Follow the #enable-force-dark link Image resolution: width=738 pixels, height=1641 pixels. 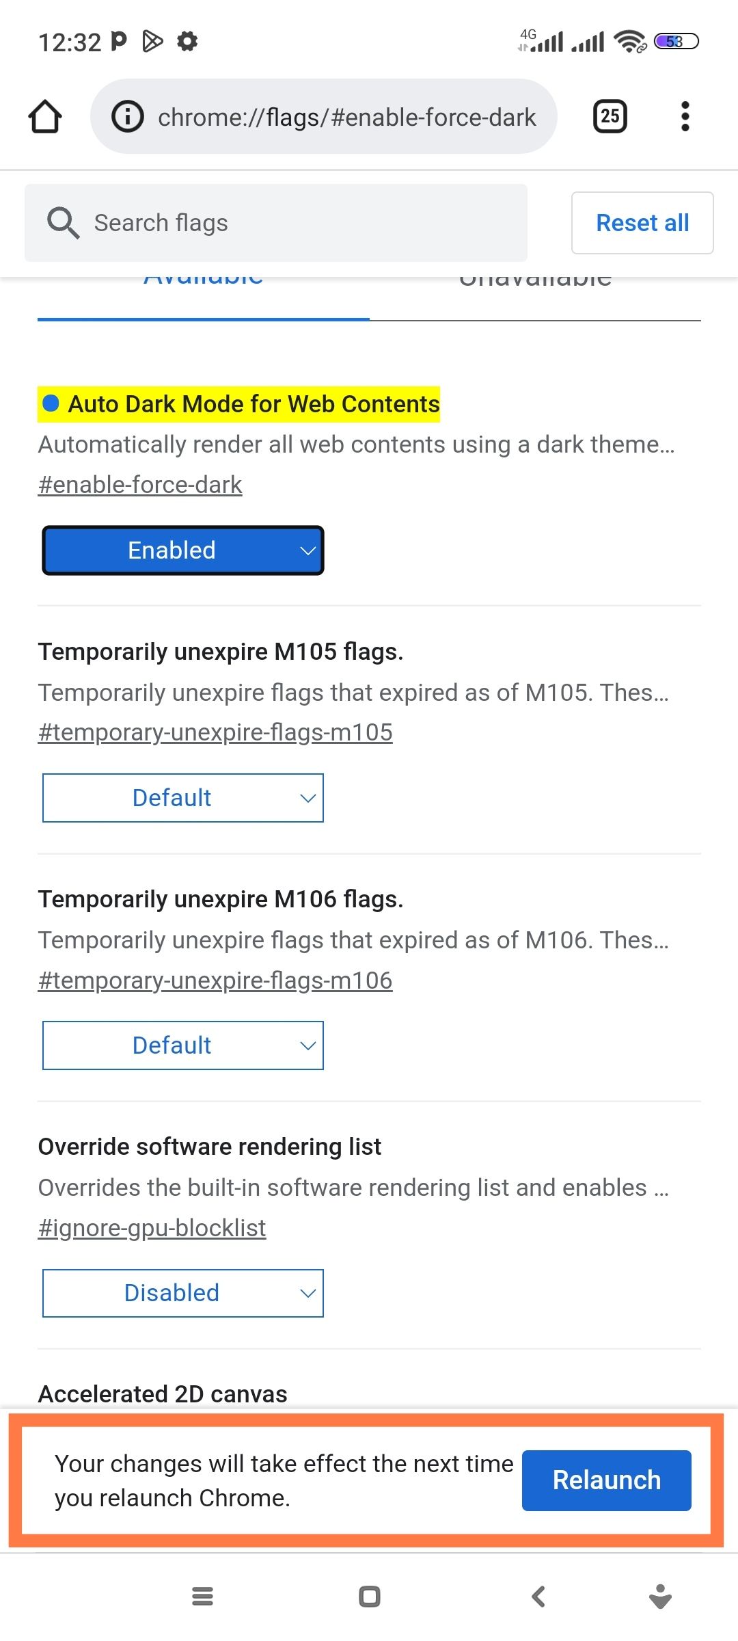coord(140,485)
